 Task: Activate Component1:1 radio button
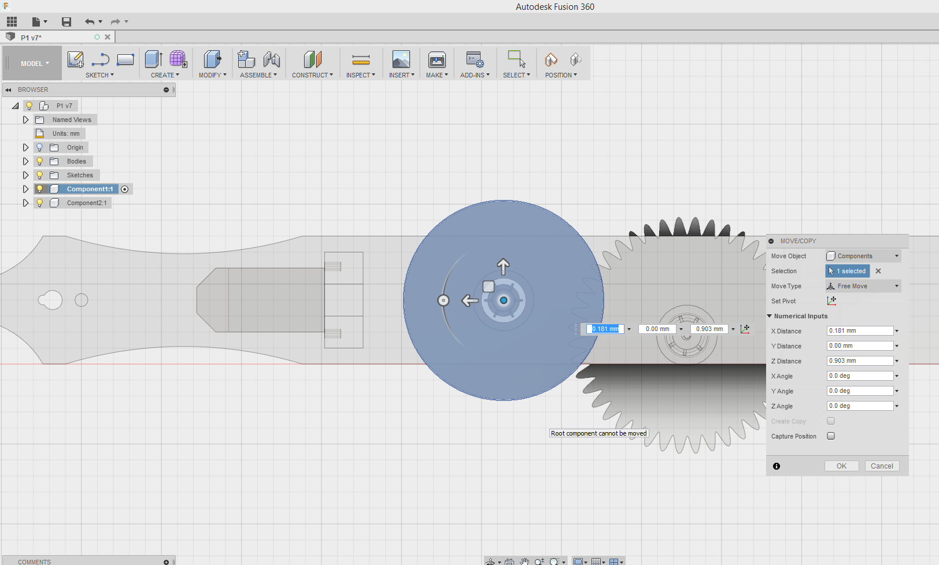[x=125, y=189]
